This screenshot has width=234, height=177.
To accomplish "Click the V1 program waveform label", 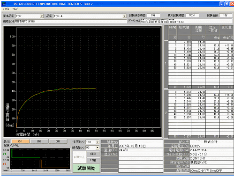I will pos(5,154).
